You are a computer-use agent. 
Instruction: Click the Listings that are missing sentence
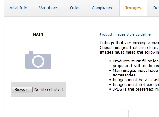click(x=129, y=43)
